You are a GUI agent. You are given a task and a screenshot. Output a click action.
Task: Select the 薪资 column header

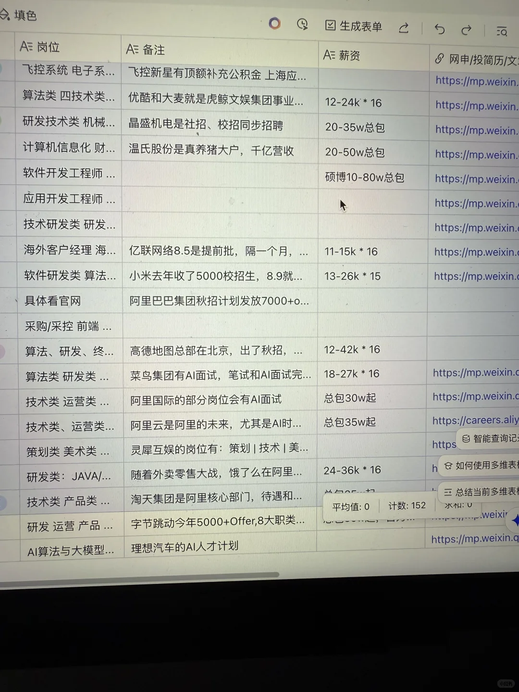(x=373, y=56)
